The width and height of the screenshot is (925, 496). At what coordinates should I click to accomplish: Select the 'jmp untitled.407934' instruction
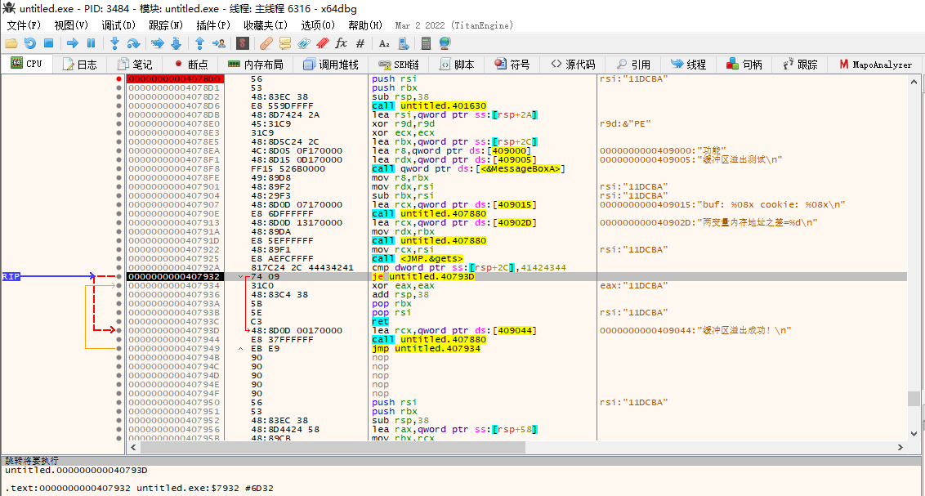coord(426,349)
